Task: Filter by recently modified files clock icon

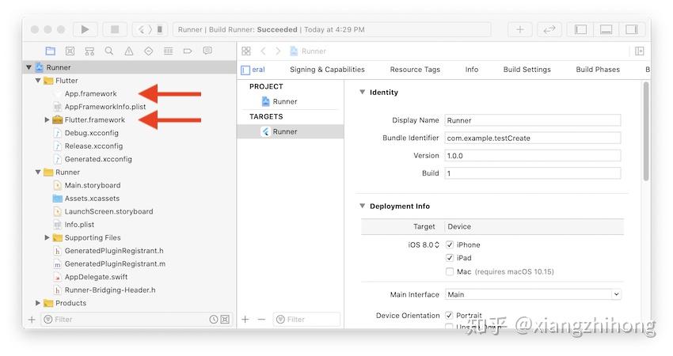Action: (x=213, y=320)
